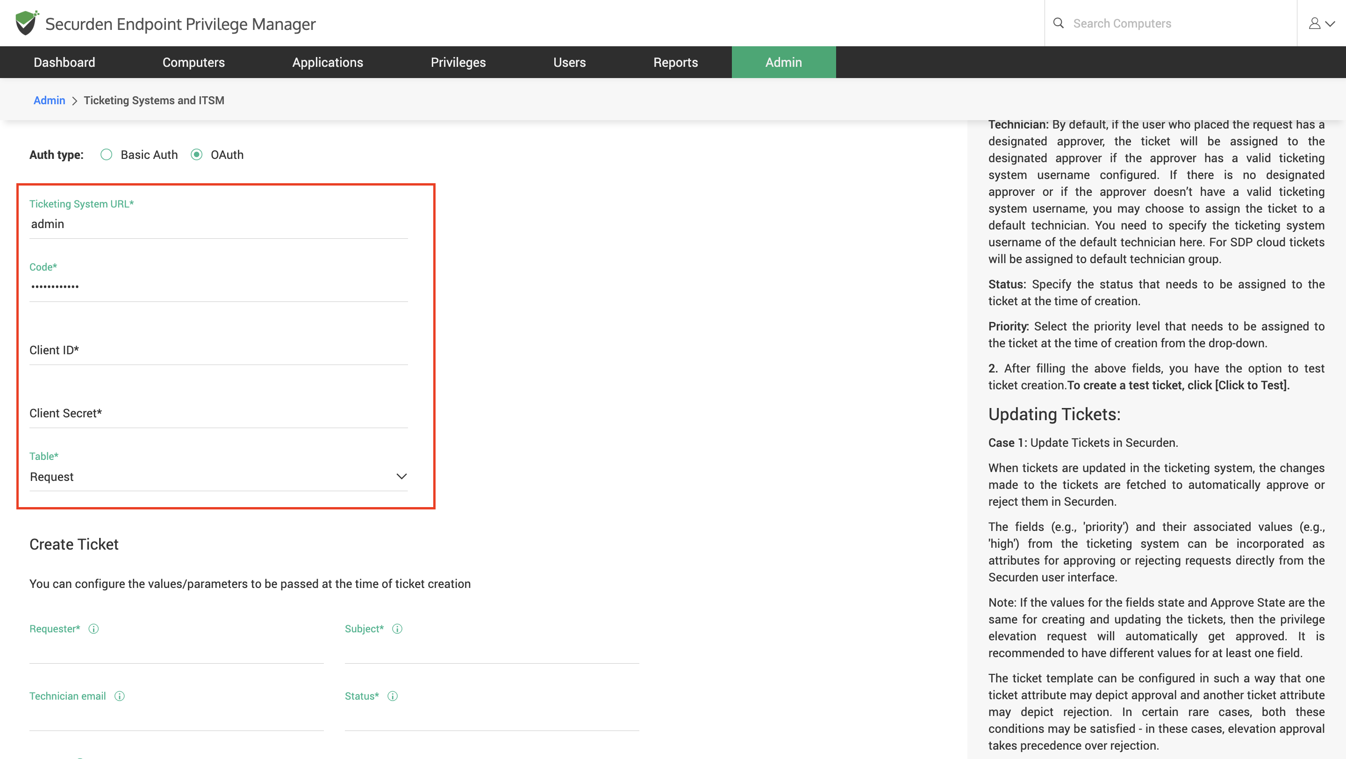
Task: Click the Ticketing Systems and ITSM breadcrumb text
Action: click(x=154, y=100)
